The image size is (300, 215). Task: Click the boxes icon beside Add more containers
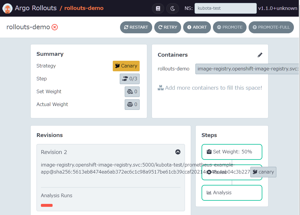coord(161,88)
